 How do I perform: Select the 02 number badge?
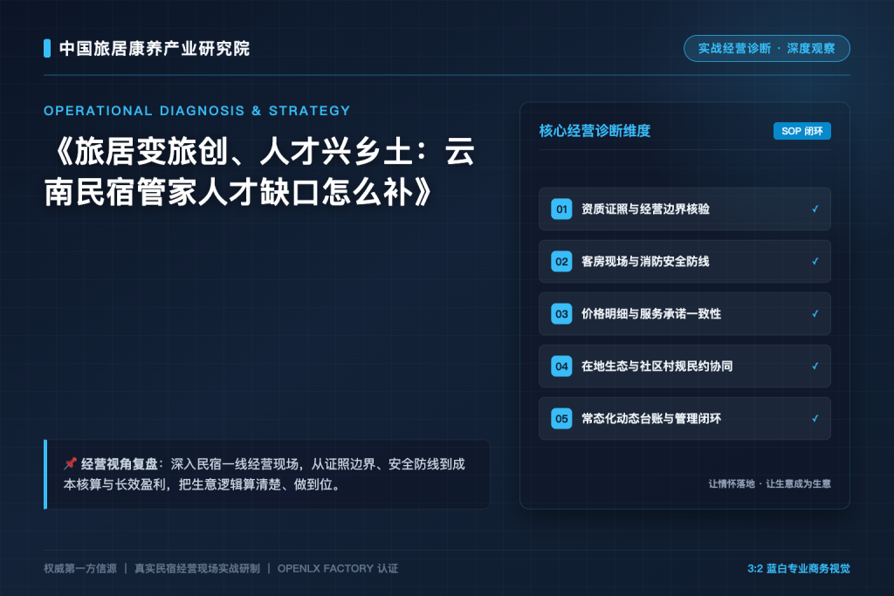click(561, 262)
